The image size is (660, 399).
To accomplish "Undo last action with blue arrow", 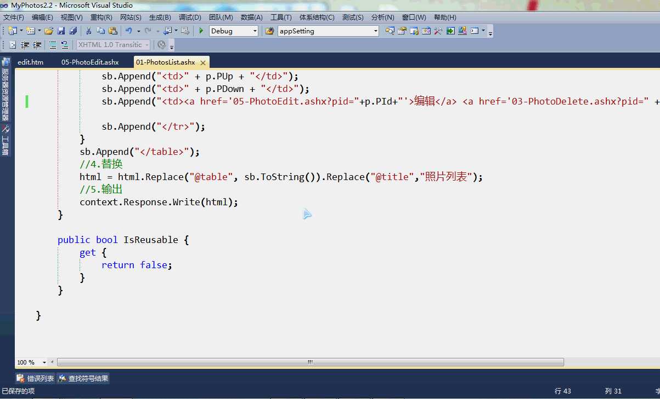I will pyautogui.click(x=129, y=31).
